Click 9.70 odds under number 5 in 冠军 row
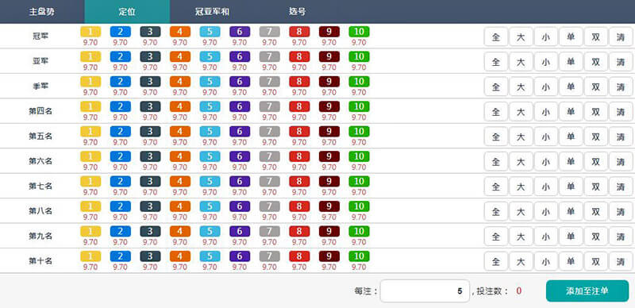Image resolution: width=635 pixels, height=308 pixels. [210, 43]
